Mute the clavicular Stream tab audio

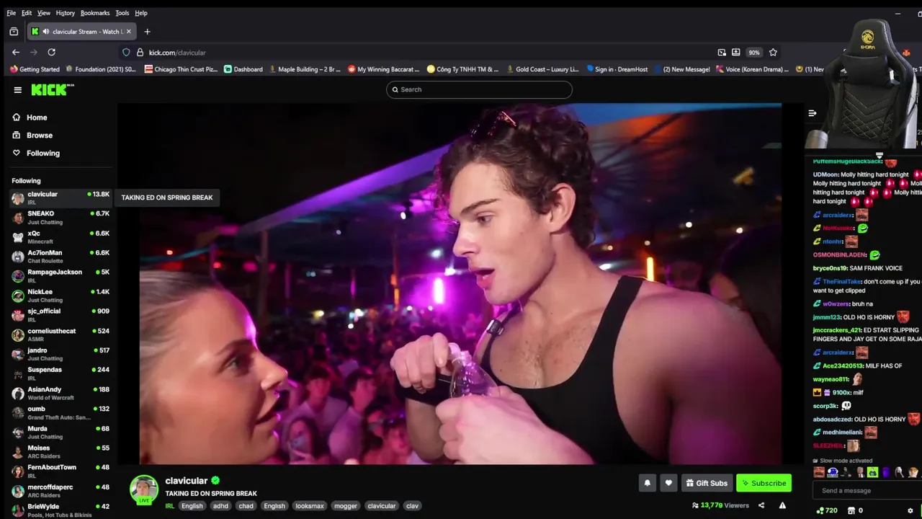pos(46,32)
